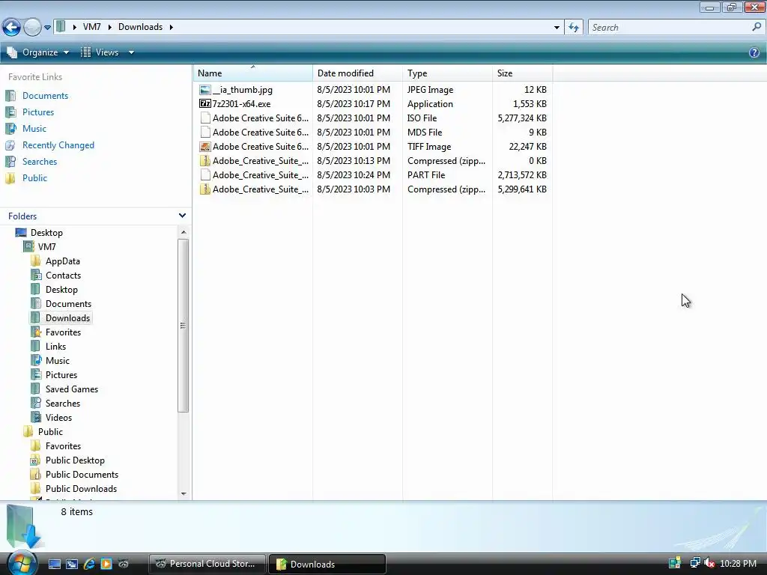767x575 pixels.
Task: Select the 7z2301-x64.exe application icon
Action: (205, 103)
